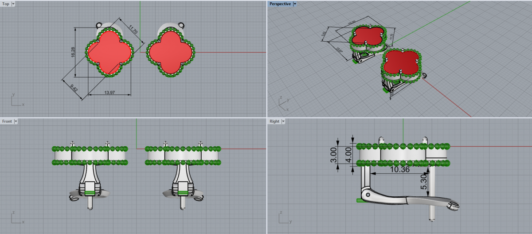Click the Right viewport dropdown arrow
This screenshot has height=234, width=532.
coord(283,121)
